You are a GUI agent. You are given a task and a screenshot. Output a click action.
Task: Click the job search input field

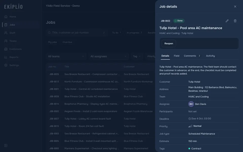(77, 33)
